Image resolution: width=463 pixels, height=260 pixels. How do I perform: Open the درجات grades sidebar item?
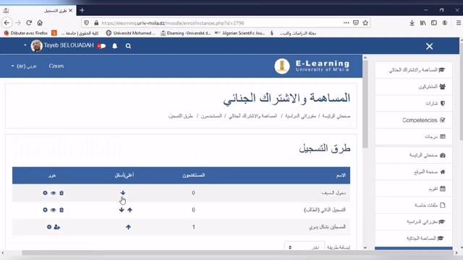pos(413,136)
